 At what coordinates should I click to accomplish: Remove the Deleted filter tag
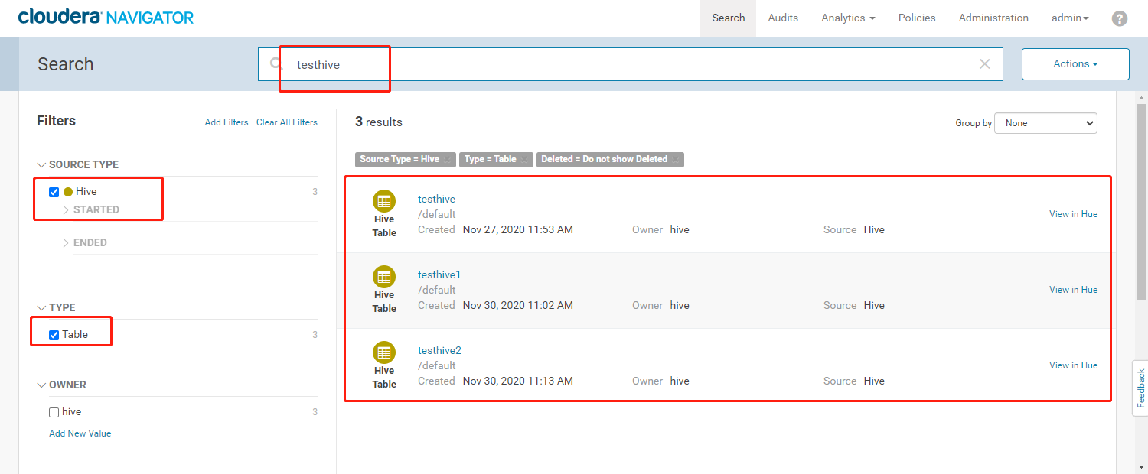(676, 160)
